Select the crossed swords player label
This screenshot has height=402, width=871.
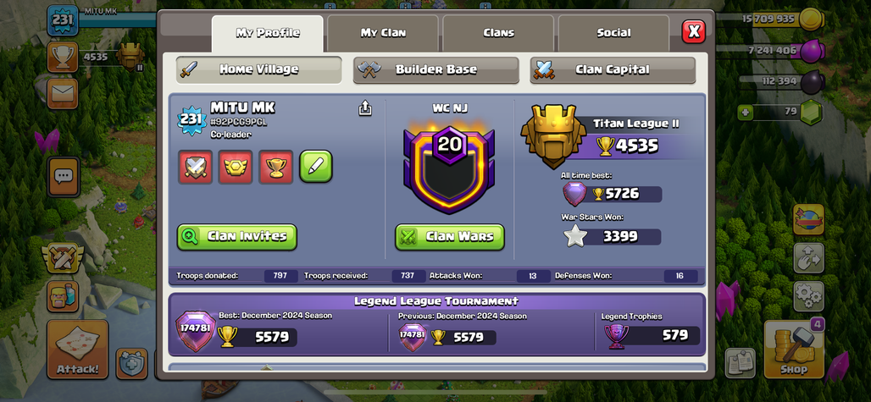click(x=196, y=167)
